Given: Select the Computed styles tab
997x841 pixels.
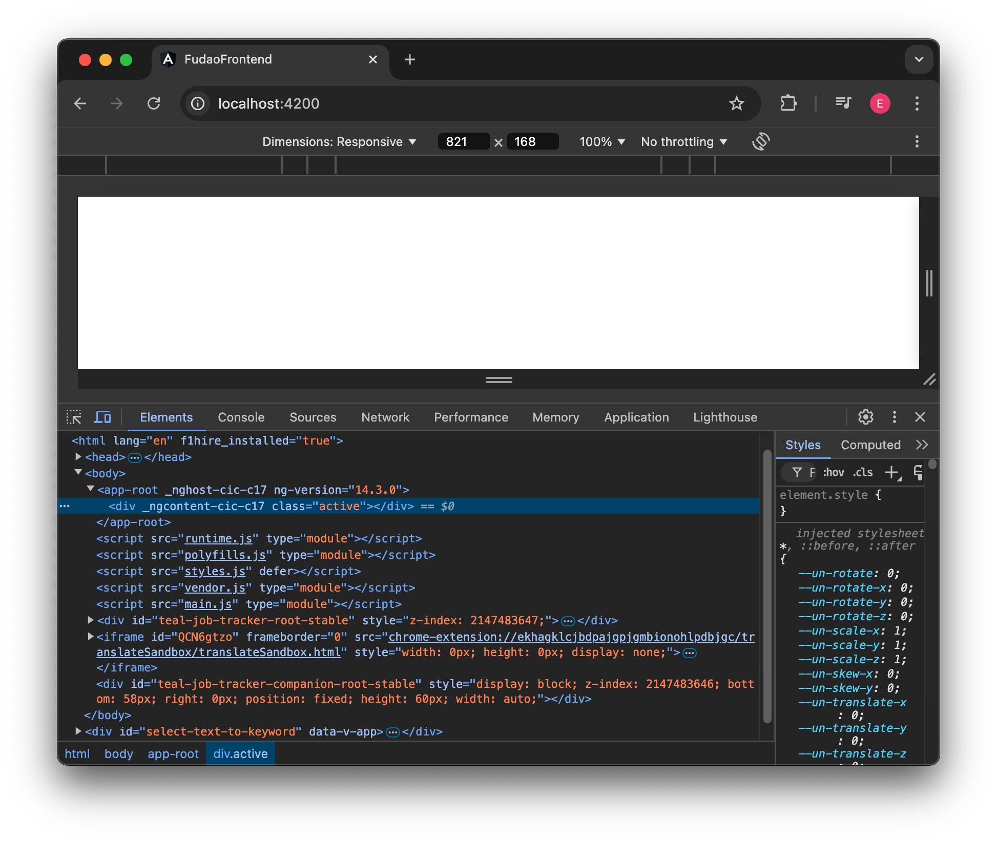Looking at the screenshot, I should point(870,444).
